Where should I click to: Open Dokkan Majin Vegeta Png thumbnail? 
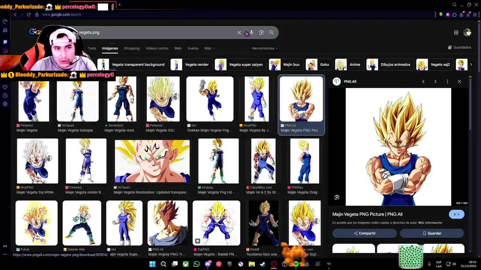(x=210, y=99)
